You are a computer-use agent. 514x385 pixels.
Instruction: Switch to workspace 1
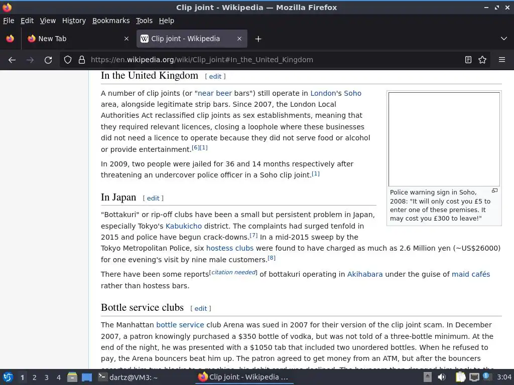tap(22, 377)
